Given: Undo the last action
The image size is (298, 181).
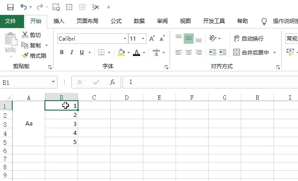Looking at the screenshot, I should (24, 7).
